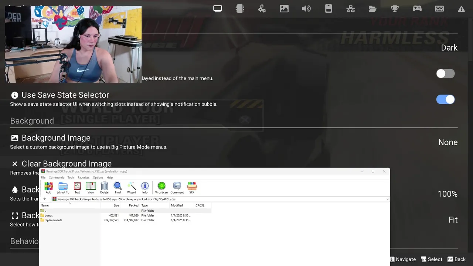This screenshot has width=473, height=266.
Task: Sort WinRAR list by CRC32 column
Action: click(203, 205)
